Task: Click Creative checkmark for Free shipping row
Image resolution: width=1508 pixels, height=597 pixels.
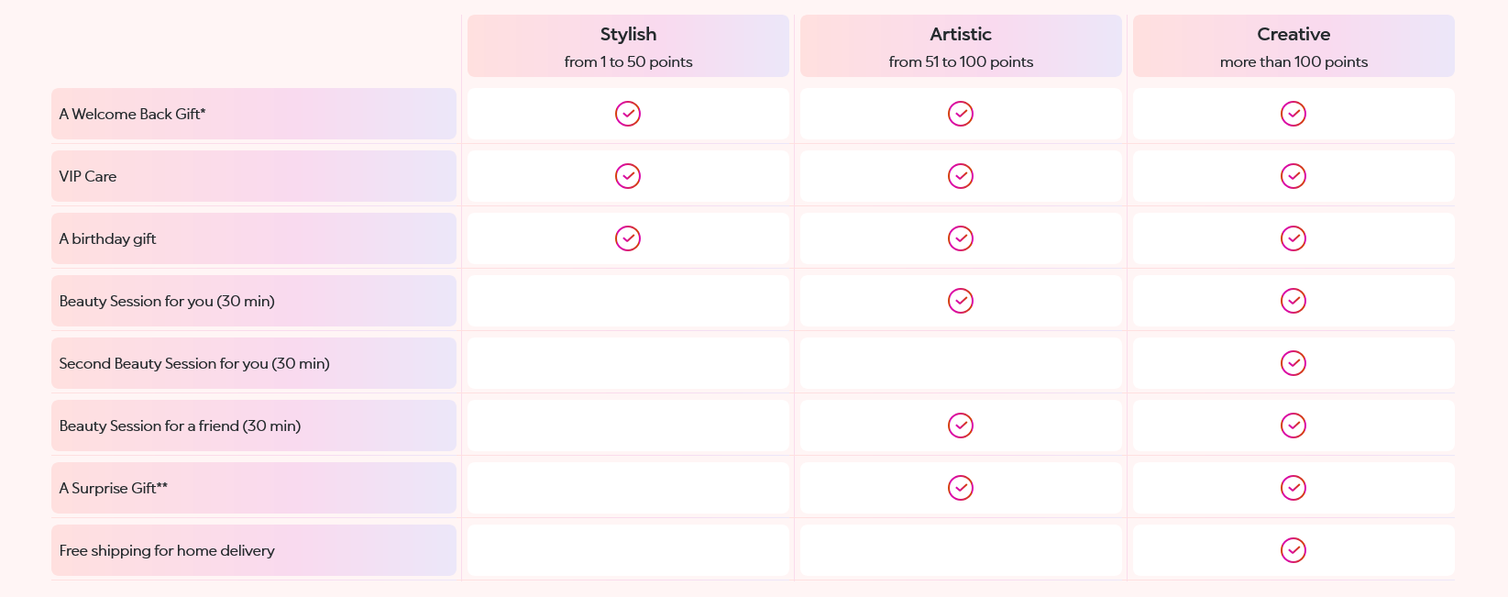Action: point(1293,550)
